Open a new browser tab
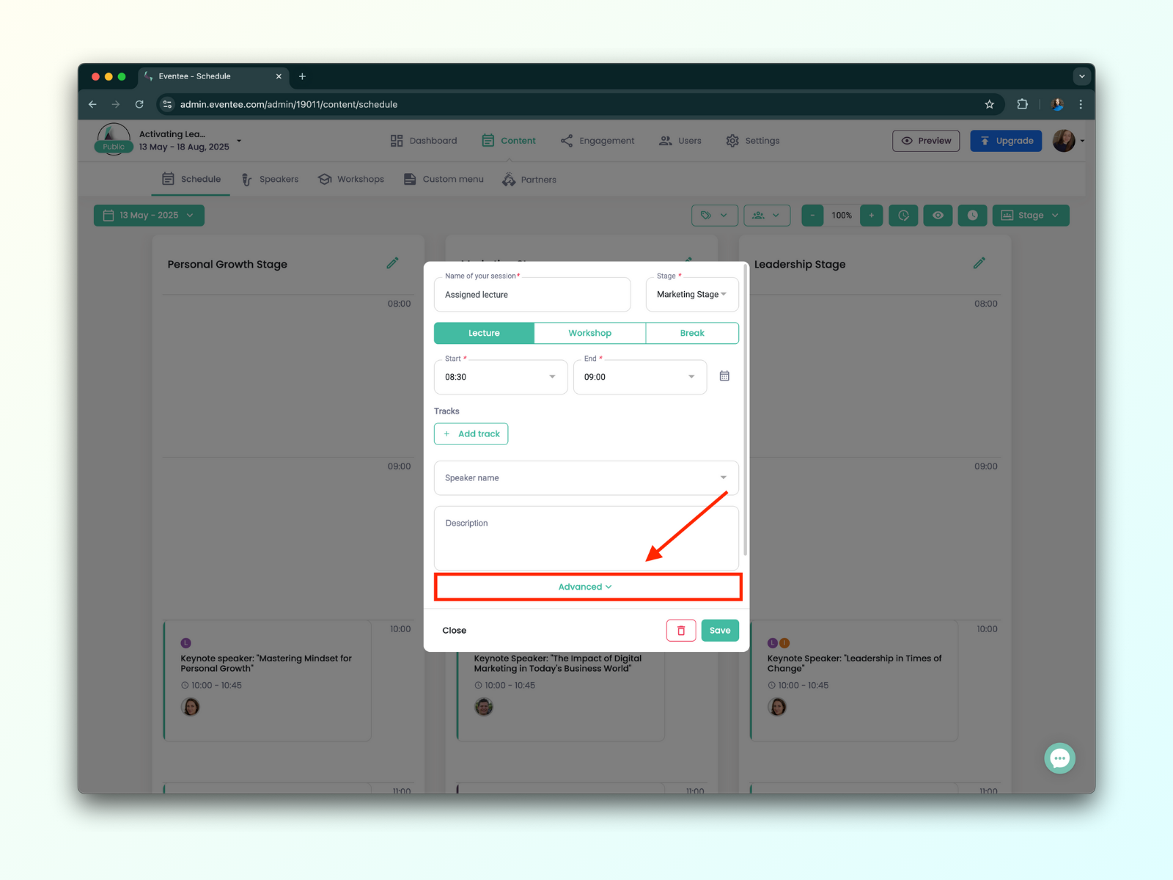1173x880 pixels. (302, 76)
